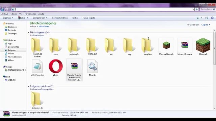Open the address bar history dropdown

[193, 9]
